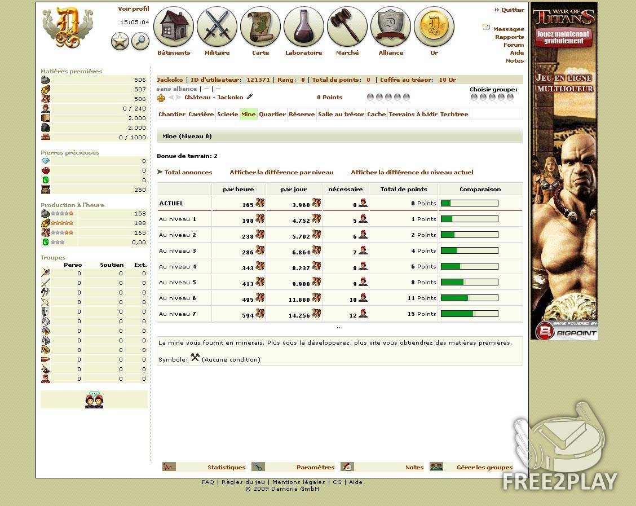Open the Alliance shield icon

(x=391, y=27)
